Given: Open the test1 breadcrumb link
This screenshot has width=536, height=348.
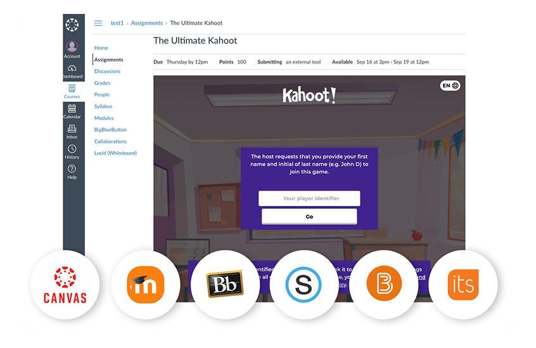Looking at the screenshot, I should 117,23.
